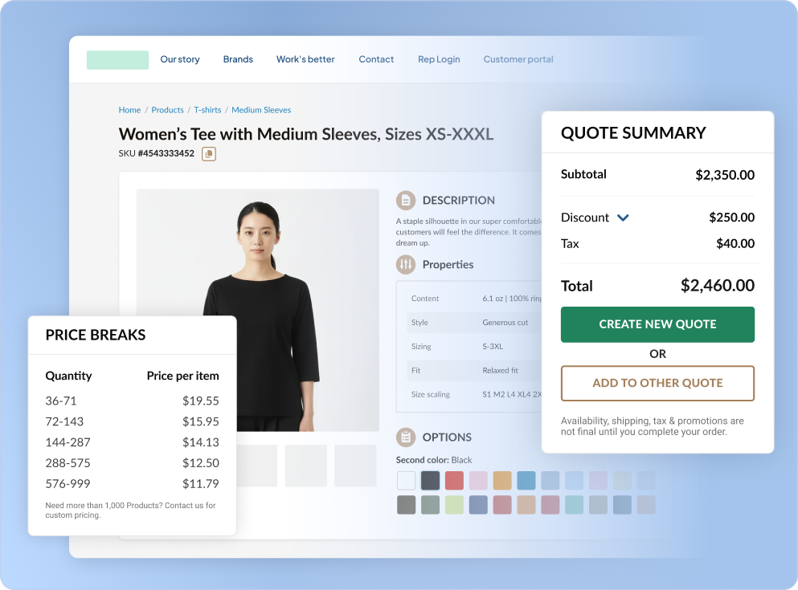The width and height of the screenshot is (798, 590).
Task: Expand the Discount breakdown chevron
Action: (621, 217)
